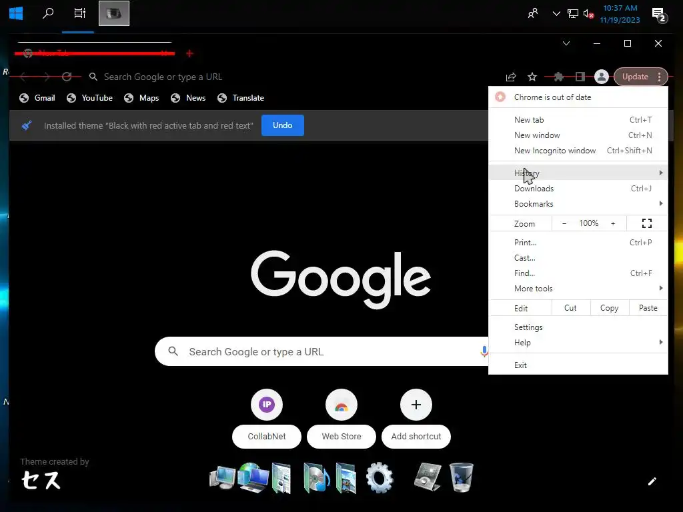Click the theme paintbrush icon
Viewport: 683px width, 512px height.
point(27,125)
